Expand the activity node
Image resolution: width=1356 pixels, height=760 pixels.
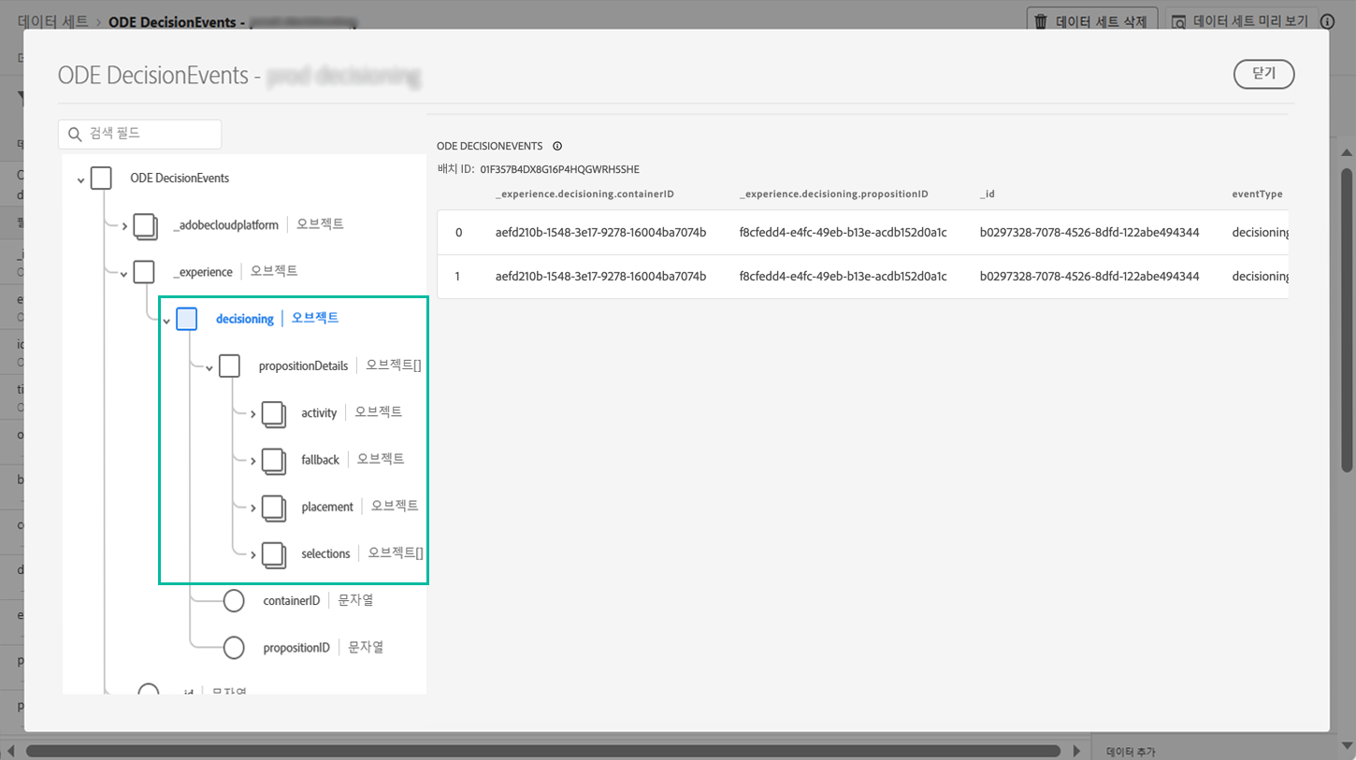252,414
